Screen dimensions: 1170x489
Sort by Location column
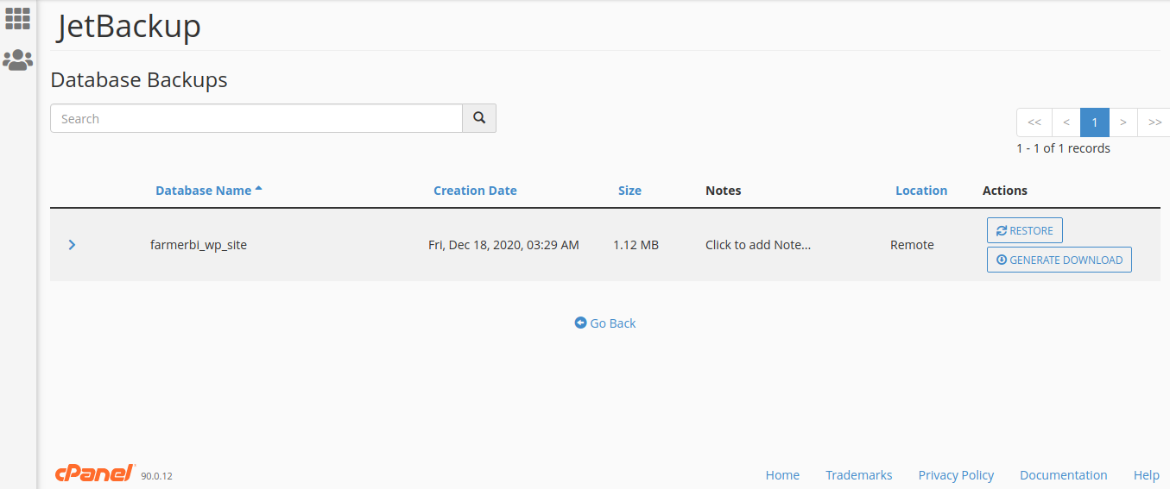(x=921, y=191)
